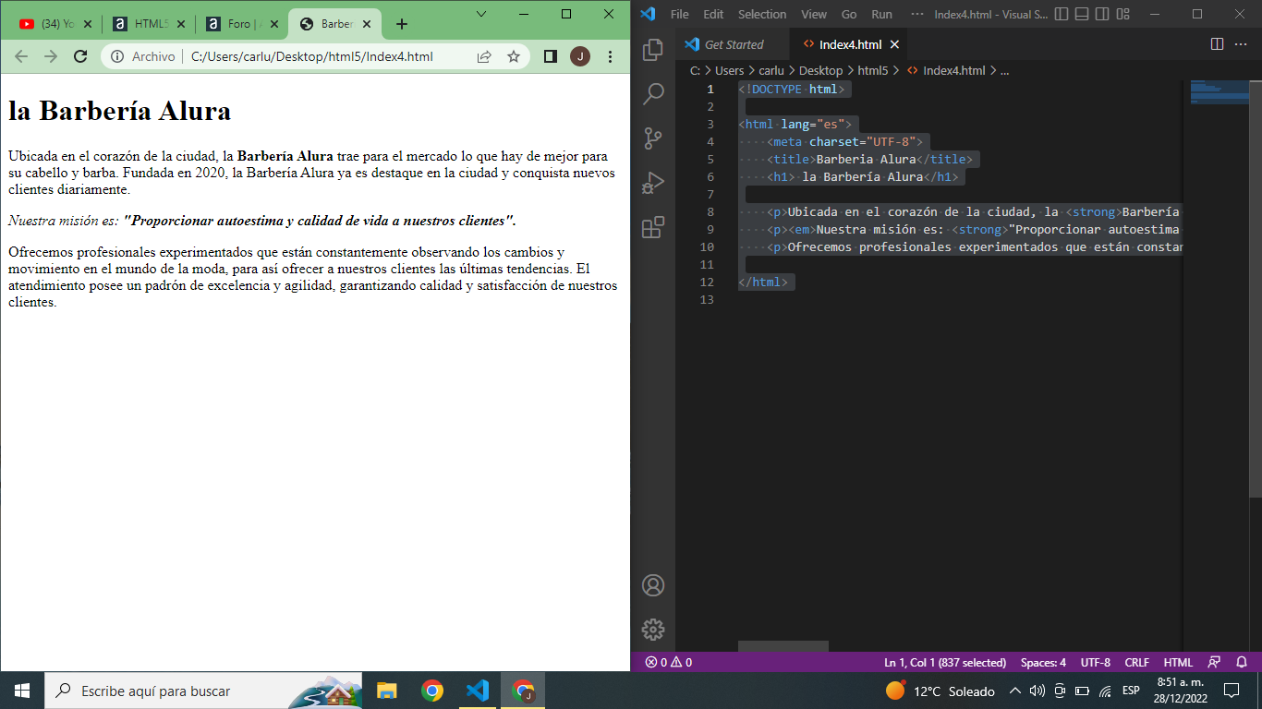This screenshot has height=709, width=1262.
Task: Show errors and warnings from the status bar
Action: tap(668, 662)
